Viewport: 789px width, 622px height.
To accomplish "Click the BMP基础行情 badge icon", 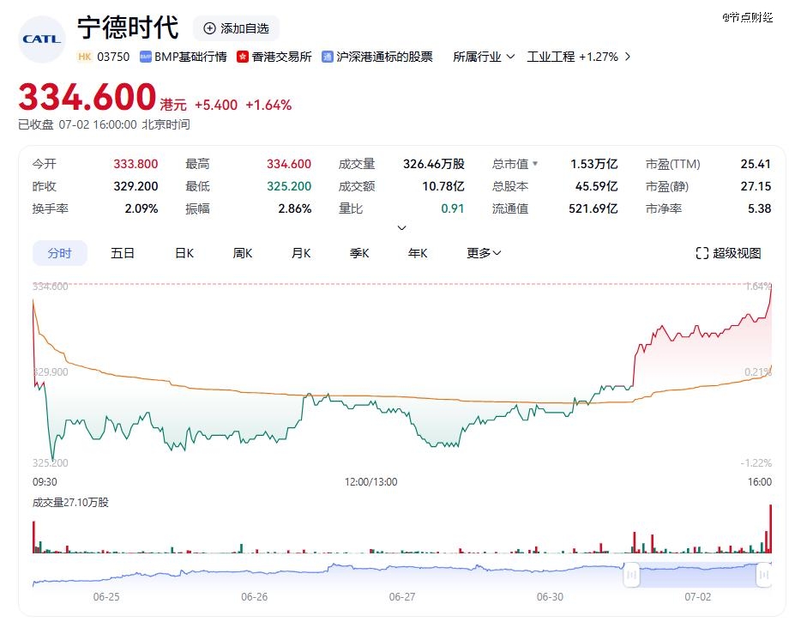I will coord(146,57).
